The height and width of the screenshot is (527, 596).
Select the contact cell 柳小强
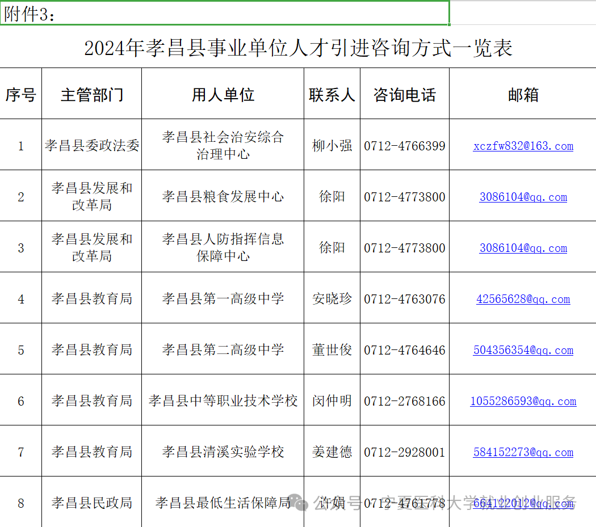coord(332,145)
